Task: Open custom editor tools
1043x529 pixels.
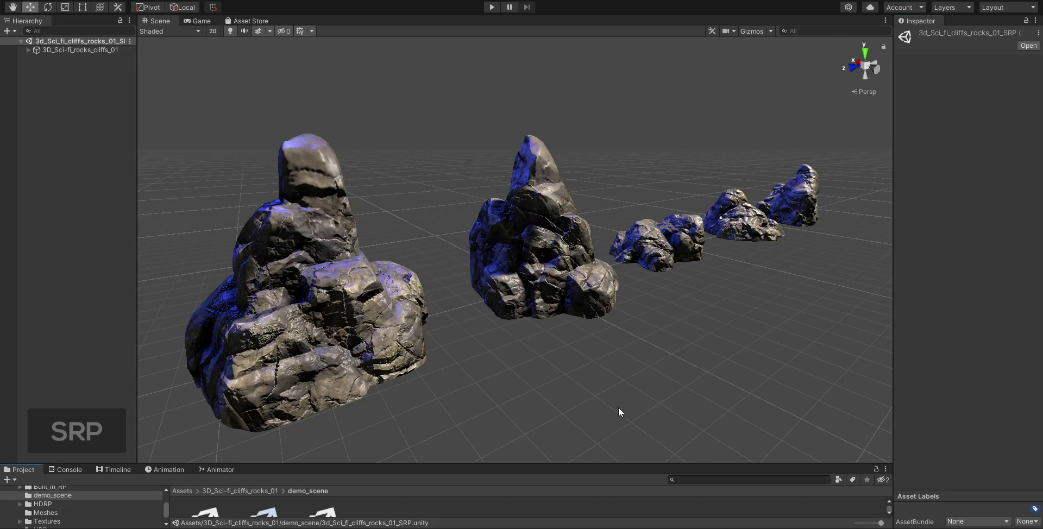Action: click(x=117, y=7)
